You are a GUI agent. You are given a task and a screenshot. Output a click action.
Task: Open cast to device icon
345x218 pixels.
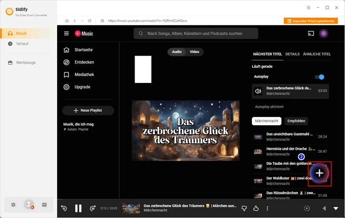click(310, 33)
